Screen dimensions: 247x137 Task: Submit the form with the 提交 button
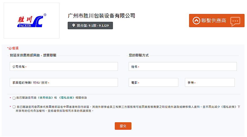(x=123, y=126)
